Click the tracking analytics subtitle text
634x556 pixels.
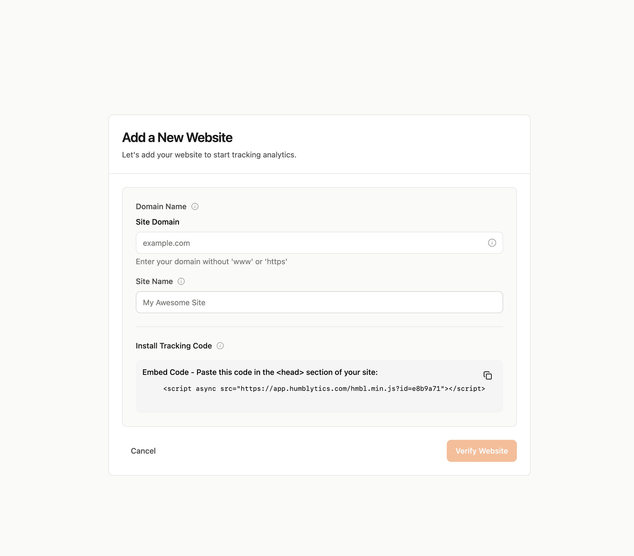pos(209,155)
